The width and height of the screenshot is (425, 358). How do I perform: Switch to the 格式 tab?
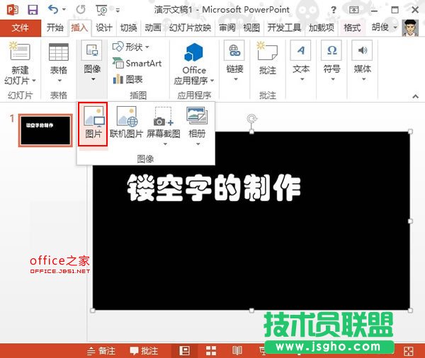[352, 28]
